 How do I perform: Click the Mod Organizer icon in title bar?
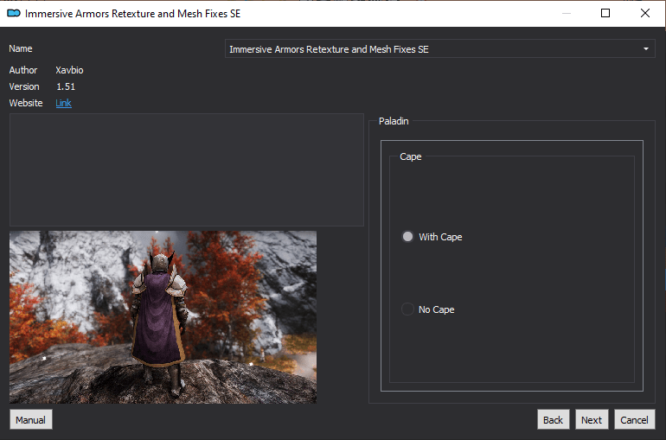tap(14, 14)
